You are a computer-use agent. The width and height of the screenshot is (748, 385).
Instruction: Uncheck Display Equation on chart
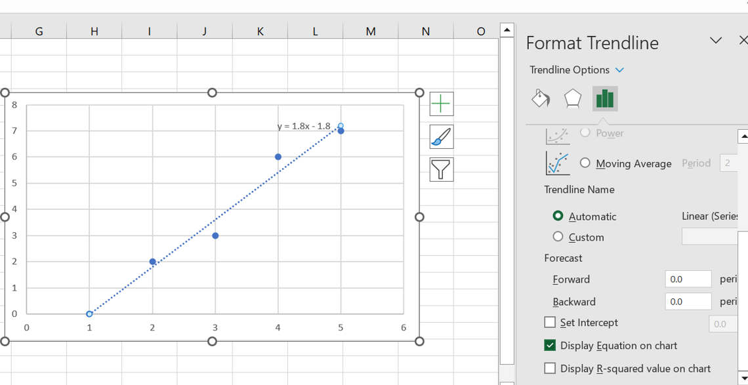coord(550,345)
